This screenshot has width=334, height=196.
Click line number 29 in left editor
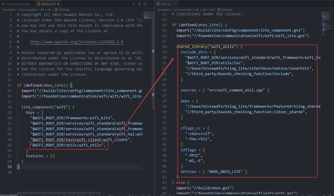pos(9,167)
